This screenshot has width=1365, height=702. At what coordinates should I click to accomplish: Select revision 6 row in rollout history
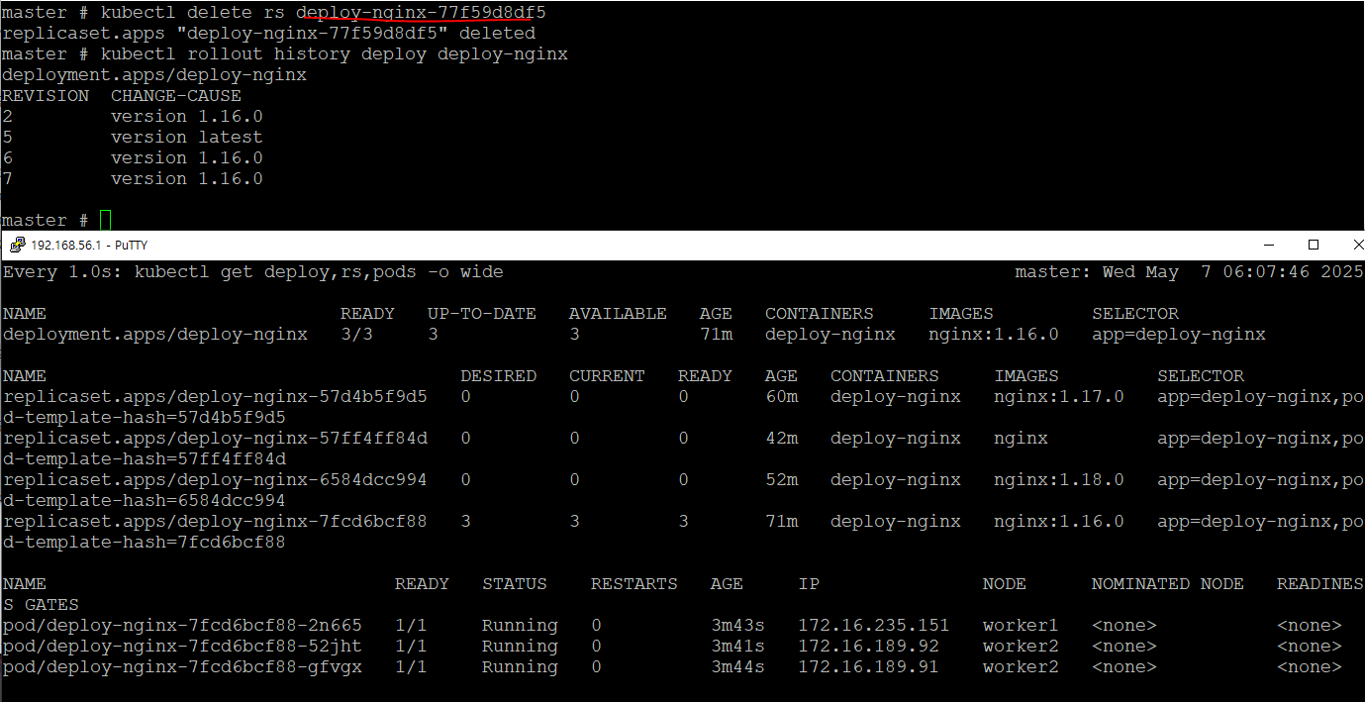click(x=133, y=157)
